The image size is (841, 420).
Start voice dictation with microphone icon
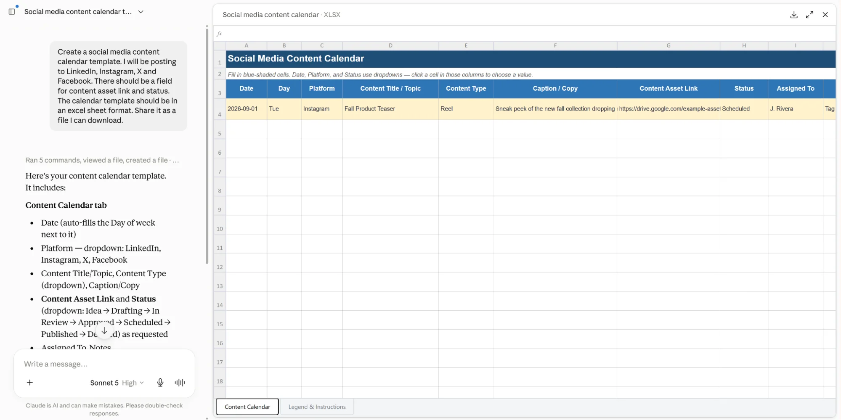pos(160,383)
